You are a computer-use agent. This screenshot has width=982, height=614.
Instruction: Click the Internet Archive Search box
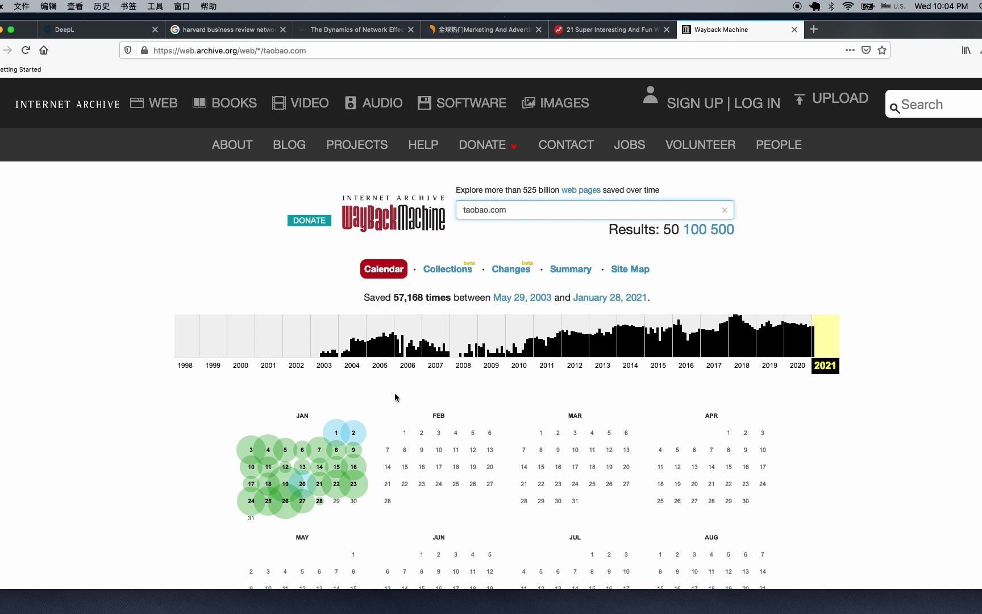click(x=934, y=104)
